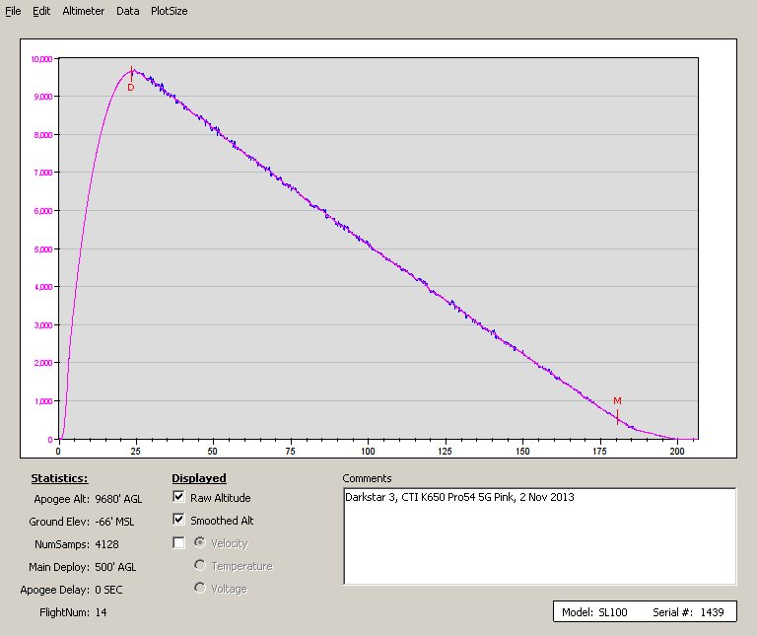Uncheck the Raw Altitude checkbox
Viewport: 757px width, 636px height.
(178, 498)
